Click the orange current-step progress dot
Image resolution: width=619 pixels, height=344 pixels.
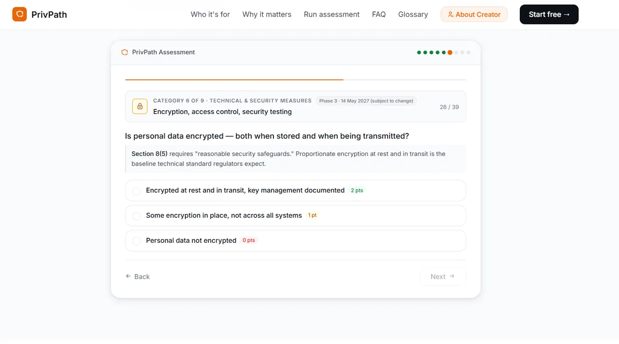pos(450,53)
